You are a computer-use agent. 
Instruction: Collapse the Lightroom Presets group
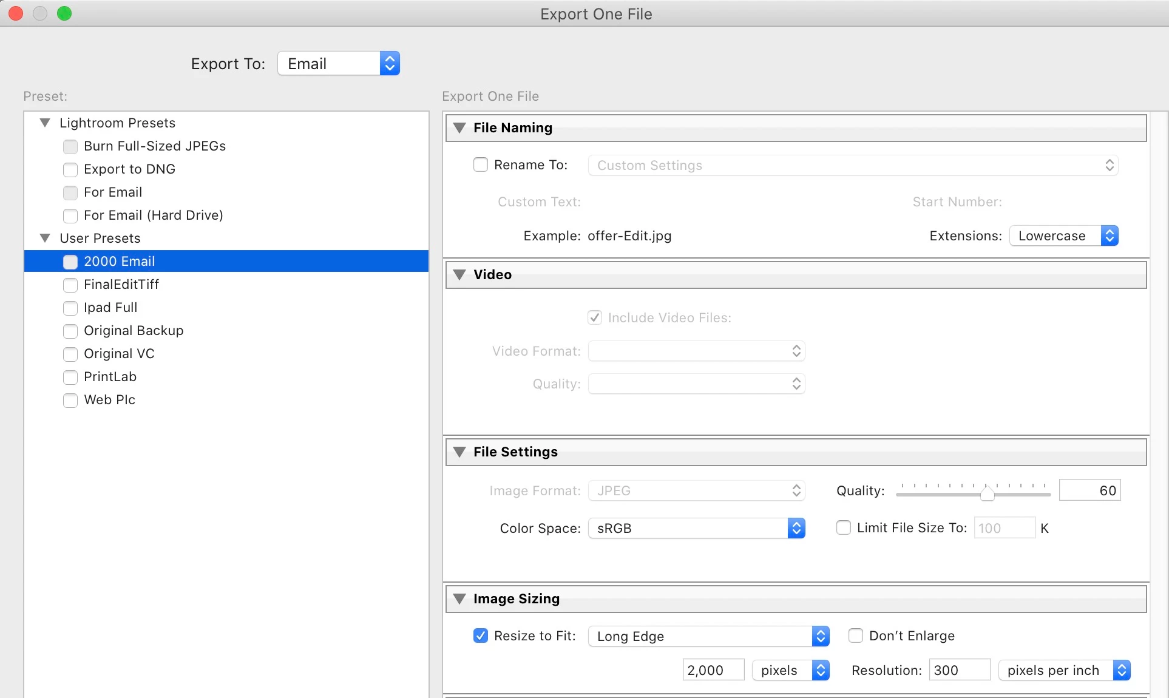tap(45, 123)
